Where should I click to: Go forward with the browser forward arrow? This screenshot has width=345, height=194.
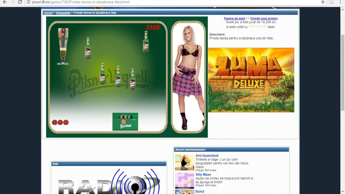pos(12,2)
